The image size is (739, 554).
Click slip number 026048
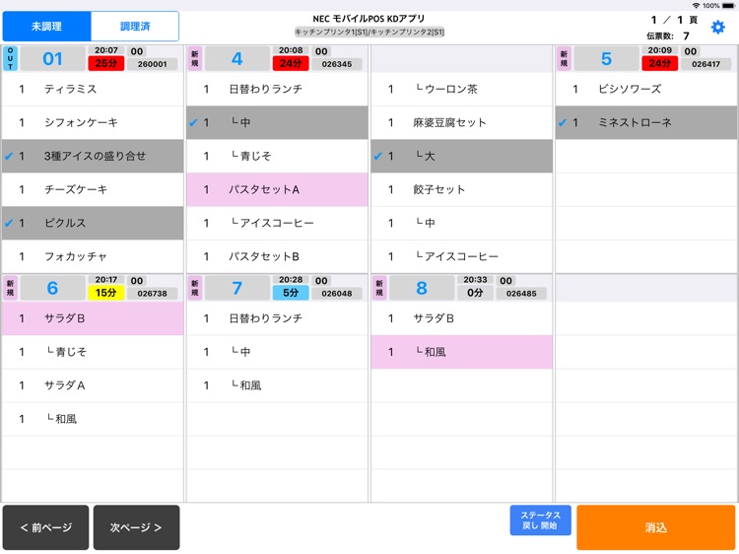point(337,294)
